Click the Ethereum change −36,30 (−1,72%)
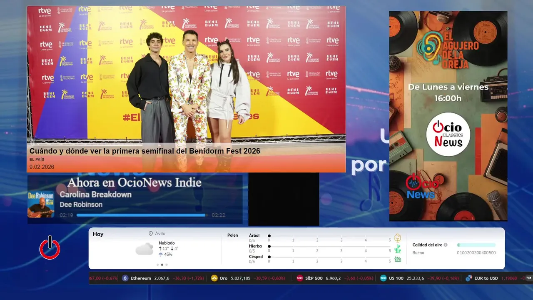Image resolution: width=533 pixels, height=300 pixels. pos(188,278)
